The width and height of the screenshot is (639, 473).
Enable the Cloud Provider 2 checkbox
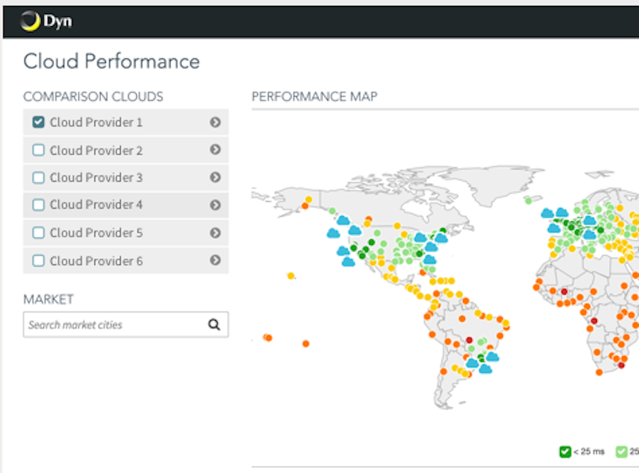[x=39, y=150]
